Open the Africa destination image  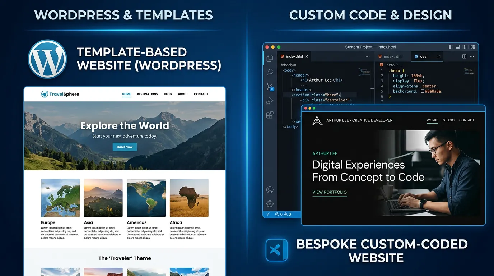[189, 198]
